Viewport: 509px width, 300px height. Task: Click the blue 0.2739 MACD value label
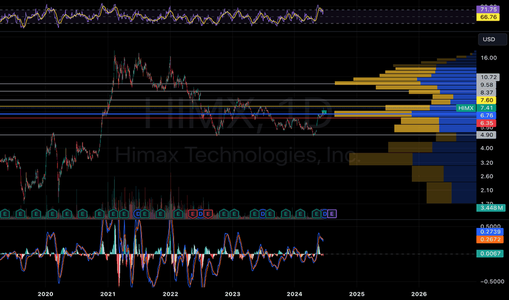tap(490, 232)
